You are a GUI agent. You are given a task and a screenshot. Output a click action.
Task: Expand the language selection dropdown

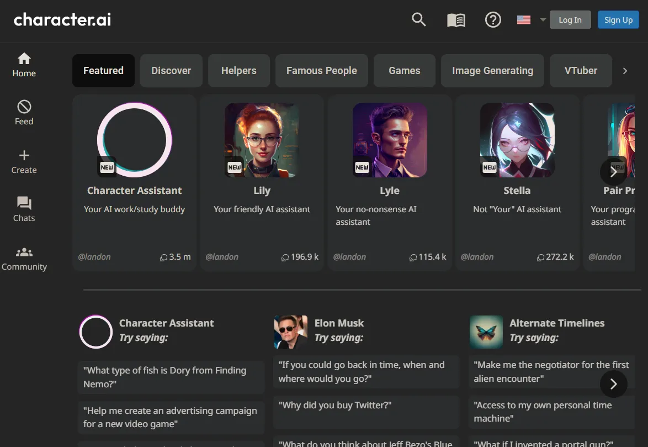point(529,19)
